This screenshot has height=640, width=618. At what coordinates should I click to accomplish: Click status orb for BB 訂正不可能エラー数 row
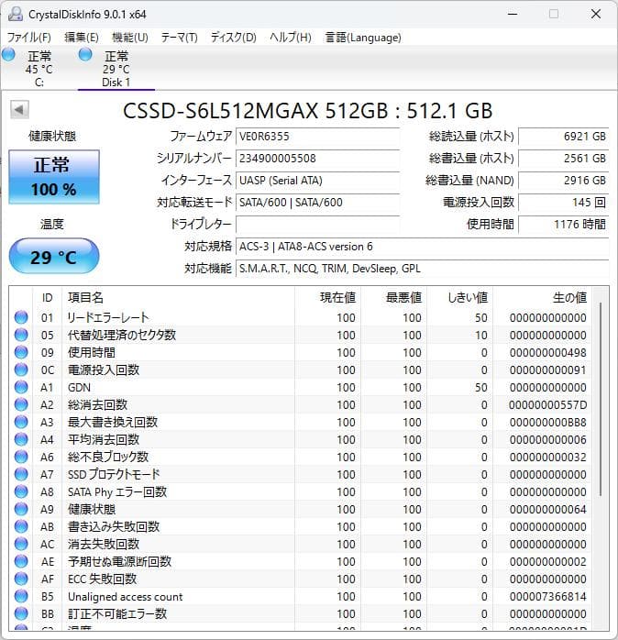click(21, 614)
